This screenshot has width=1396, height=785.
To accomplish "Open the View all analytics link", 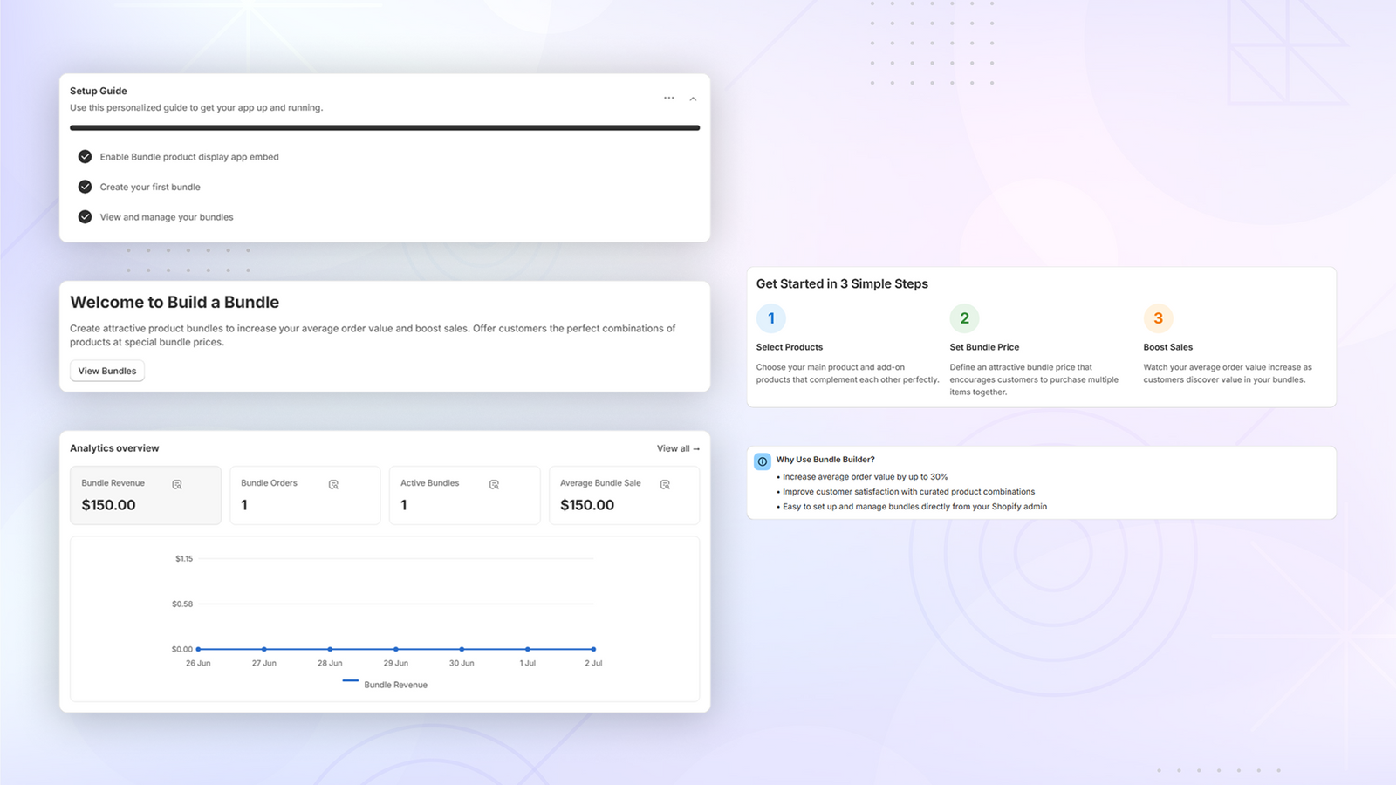I will [678, 448].
